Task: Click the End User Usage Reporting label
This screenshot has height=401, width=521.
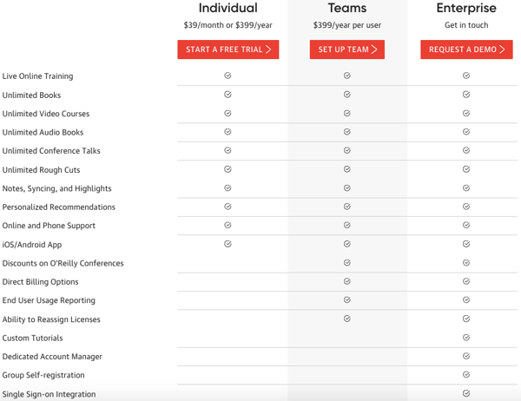Action: [x=49, y=300]
